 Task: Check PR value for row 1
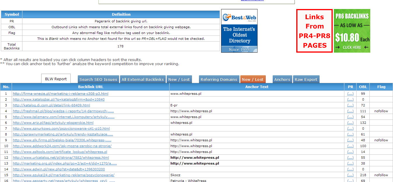(x=350, y=94)
